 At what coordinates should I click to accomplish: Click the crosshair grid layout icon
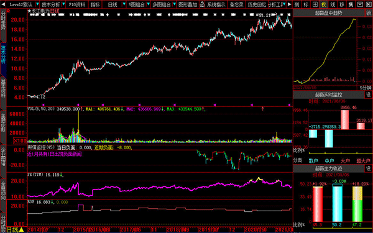click(x=315, y=4)
